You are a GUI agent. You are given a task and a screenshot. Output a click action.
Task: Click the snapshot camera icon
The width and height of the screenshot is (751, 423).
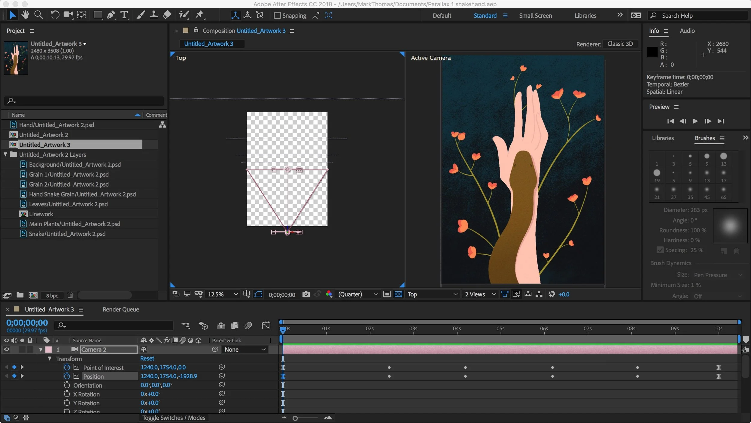306,294
